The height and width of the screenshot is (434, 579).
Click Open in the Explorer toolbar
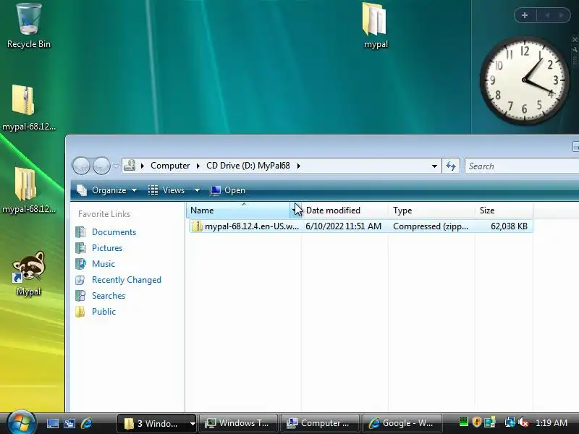click(x=228, y=190)
